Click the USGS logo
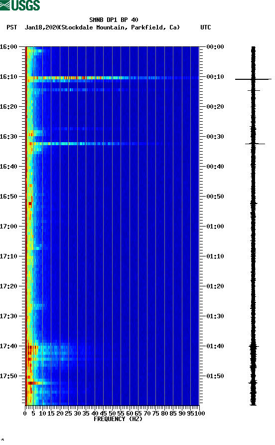This screenshot has height=445, width=275. coord(20,5)
